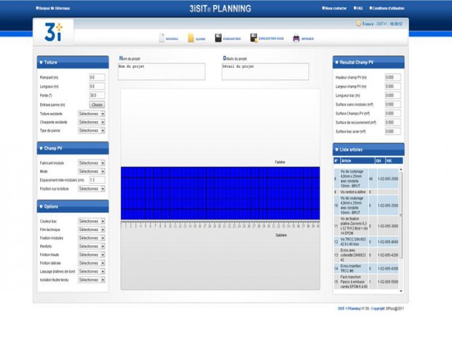Click the Espacement inter-modules input field
Viewport: 452px width, 339px height.
(97, 180)
